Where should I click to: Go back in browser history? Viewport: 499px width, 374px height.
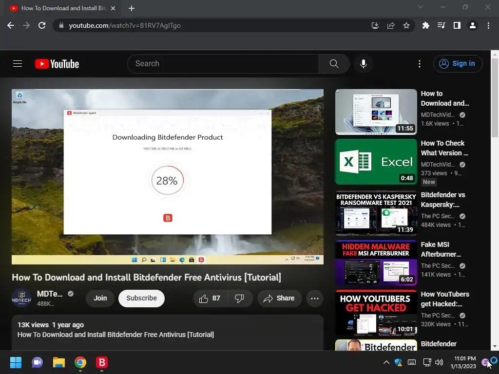11,25
